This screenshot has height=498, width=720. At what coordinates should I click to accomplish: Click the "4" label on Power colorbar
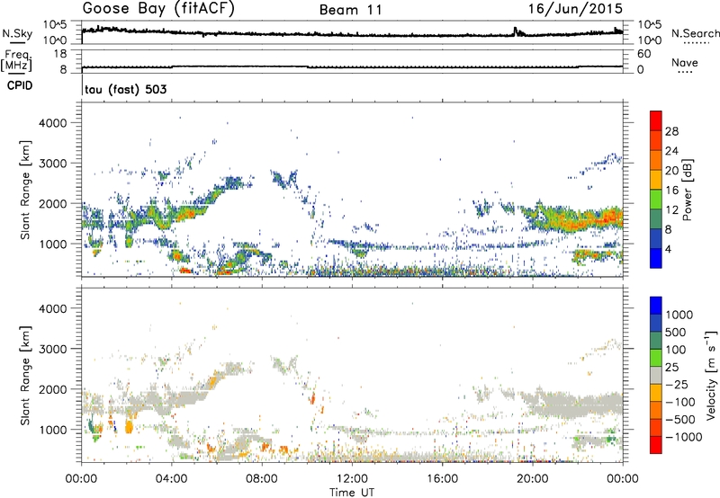point(669,249)
